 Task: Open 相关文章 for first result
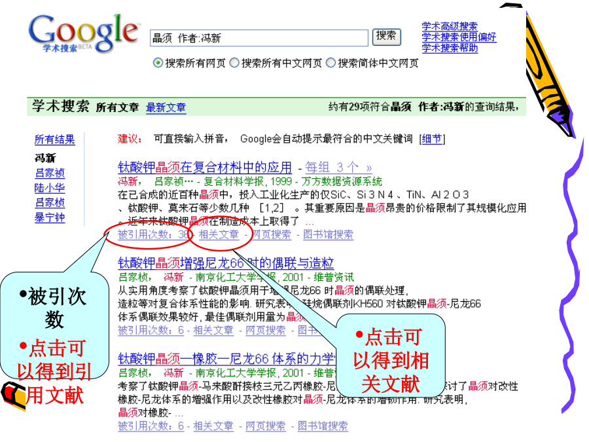[219, 234]
